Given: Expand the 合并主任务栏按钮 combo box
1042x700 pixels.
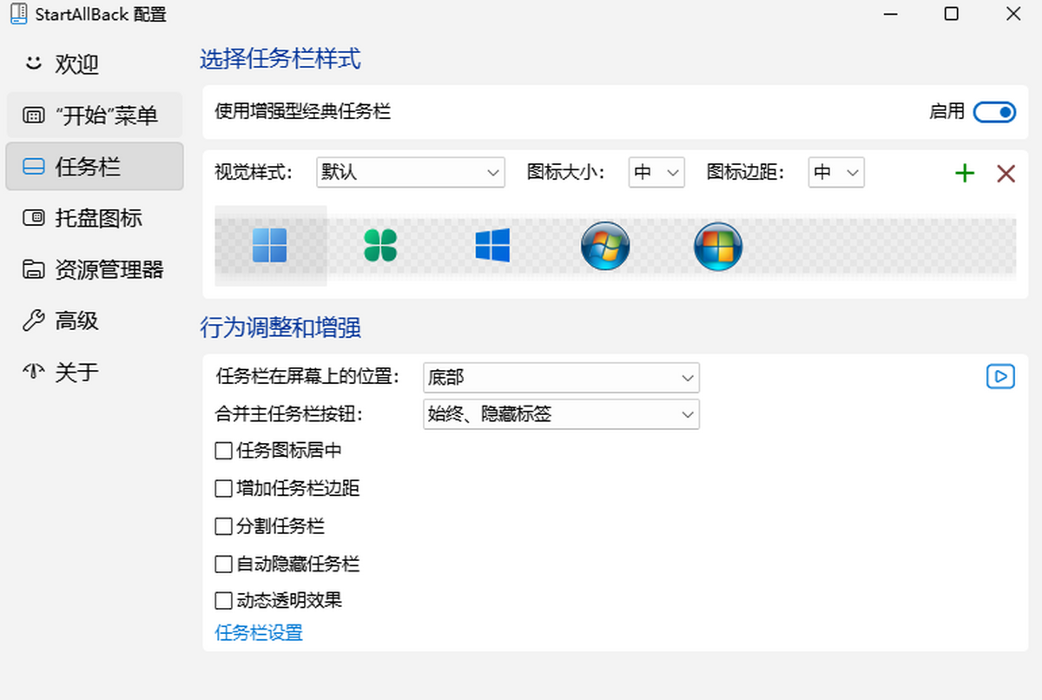Looking at the screenshot, I should point(561,414).
